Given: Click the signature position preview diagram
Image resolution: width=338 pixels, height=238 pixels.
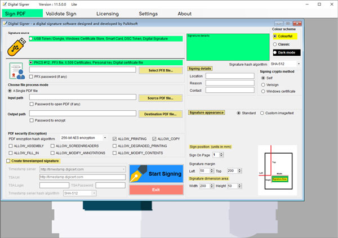Looking at the screenshot, I should [277, 170].
